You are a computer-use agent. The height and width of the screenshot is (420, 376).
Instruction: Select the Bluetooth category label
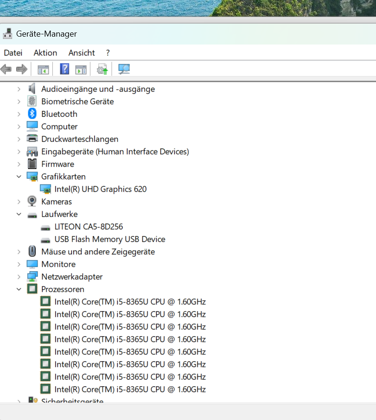[59, 114]
